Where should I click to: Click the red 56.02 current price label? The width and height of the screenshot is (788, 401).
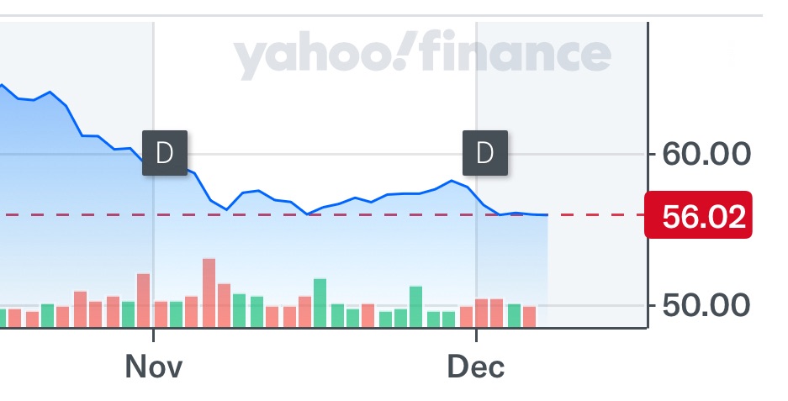pyautogui.click(x=695, y=216)
